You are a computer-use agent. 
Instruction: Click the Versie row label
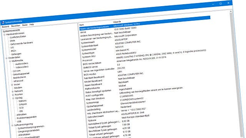tap(83, 32)
